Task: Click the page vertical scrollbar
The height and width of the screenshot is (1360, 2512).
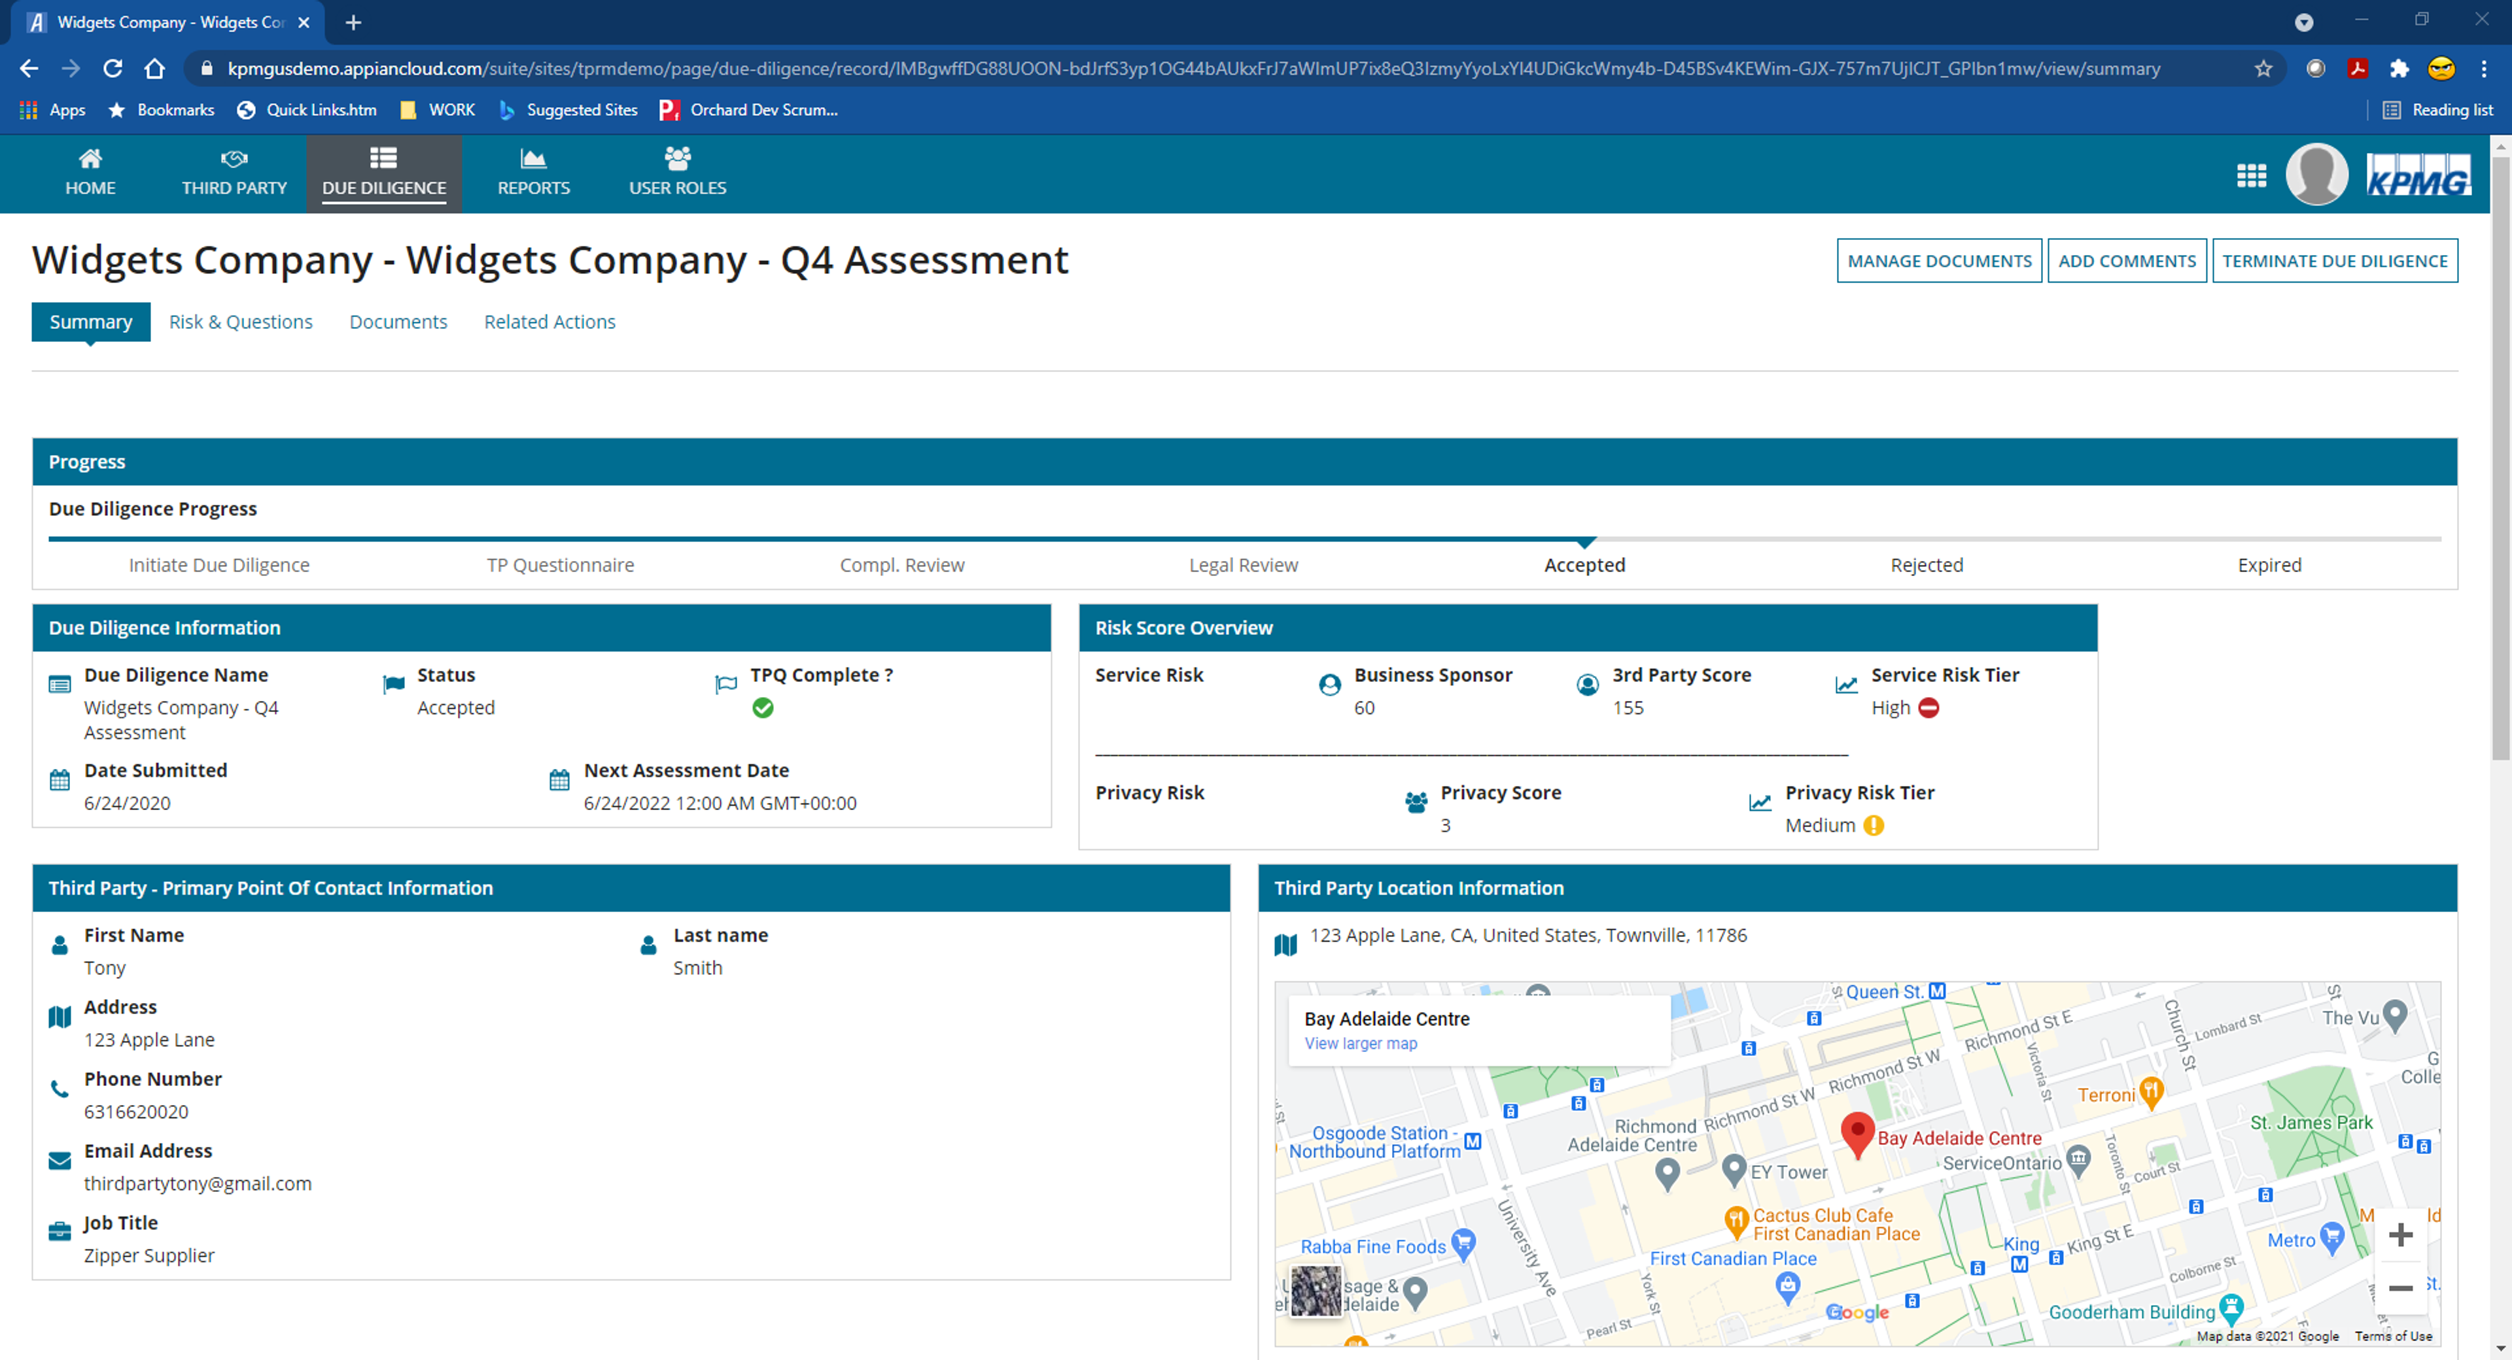Action: tap(2500, 458)
